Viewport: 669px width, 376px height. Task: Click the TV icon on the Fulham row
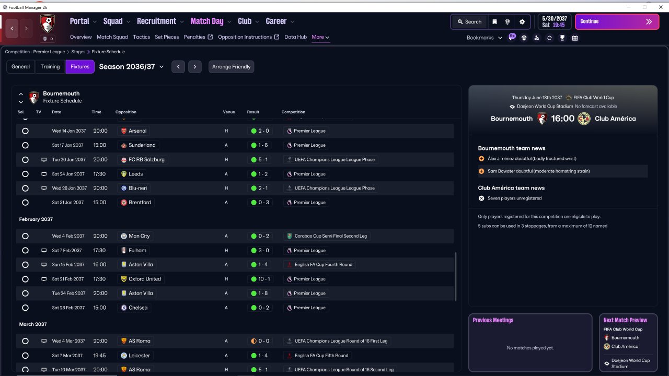[x=44, y=251]
